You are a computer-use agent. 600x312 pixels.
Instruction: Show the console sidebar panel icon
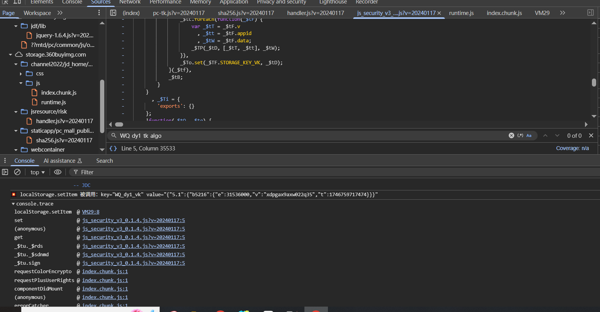point(5,172)
